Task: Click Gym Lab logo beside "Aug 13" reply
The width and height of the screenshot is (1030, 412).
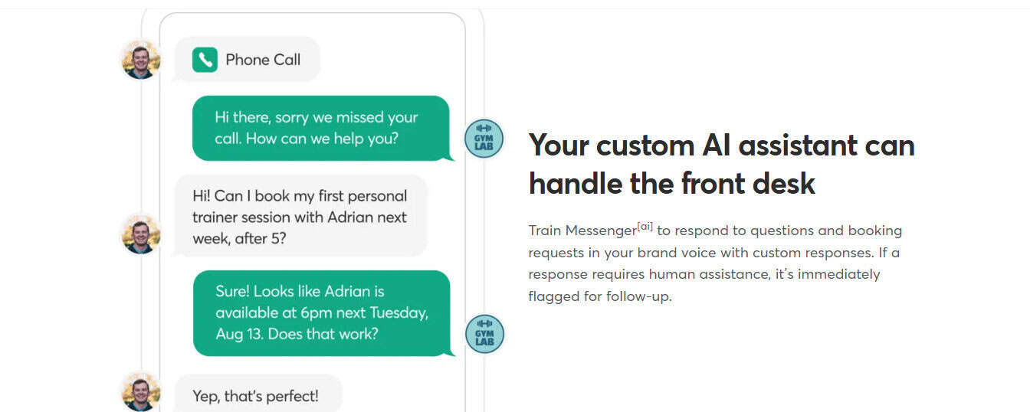Action: (x=484, y=334)
